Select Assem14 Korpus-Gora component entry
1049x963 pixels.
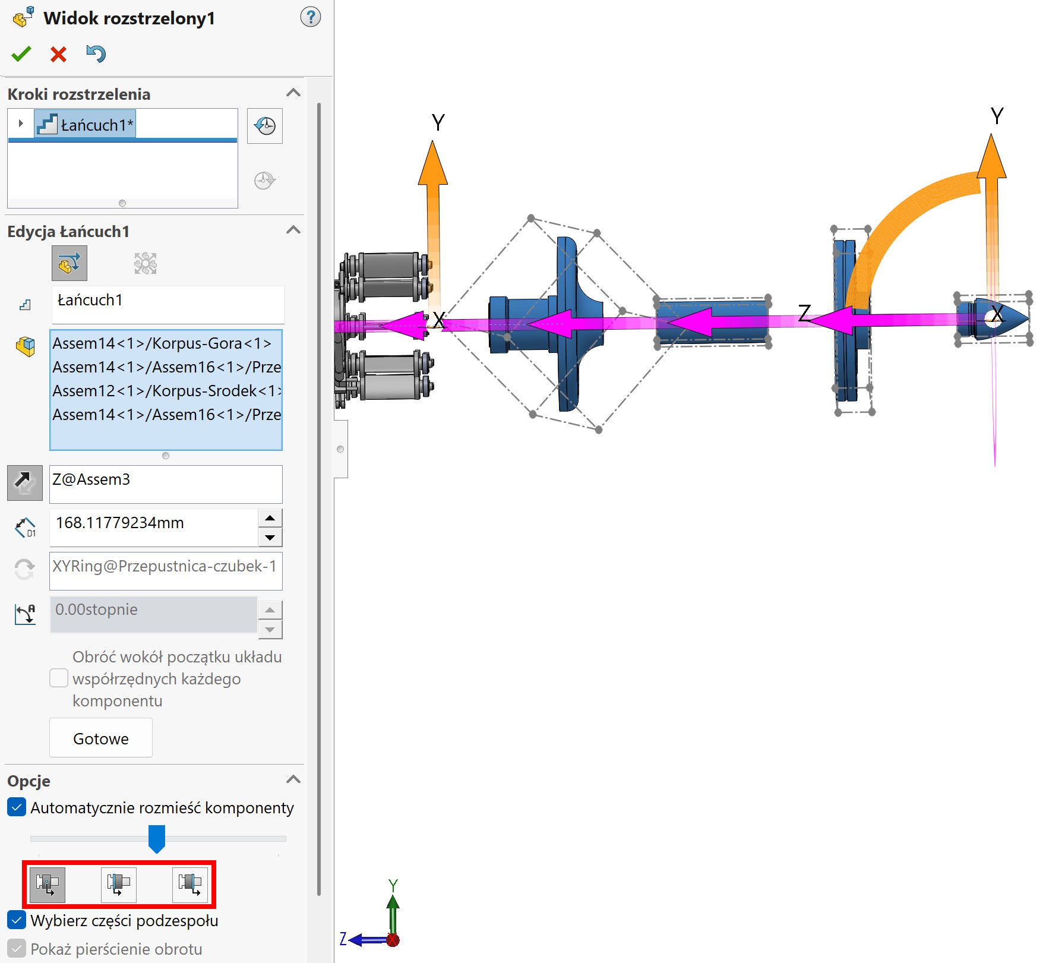pyautogui.click(x=162, y=343)
